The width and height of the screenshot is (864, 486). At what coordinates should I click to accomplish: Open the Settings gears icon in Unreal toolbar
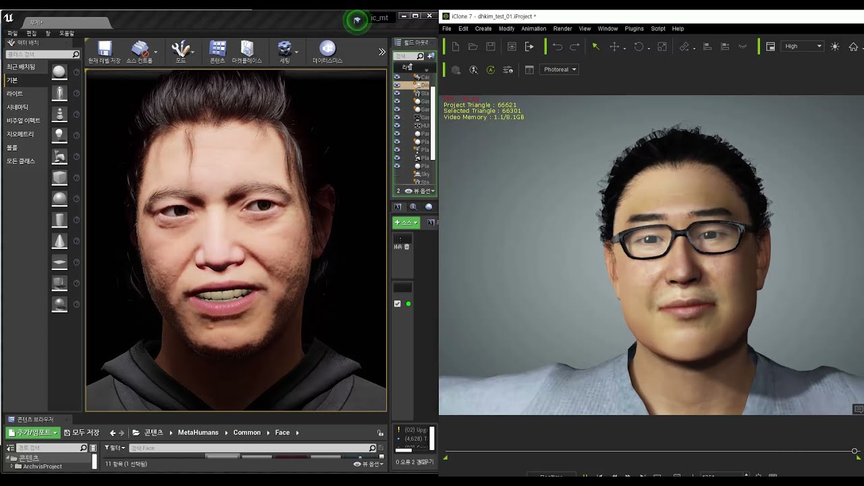click(285, 49)
